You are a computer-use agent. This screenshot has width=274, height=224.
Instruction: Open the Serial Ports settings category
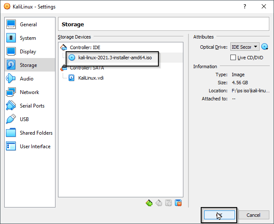click(30, 105)
